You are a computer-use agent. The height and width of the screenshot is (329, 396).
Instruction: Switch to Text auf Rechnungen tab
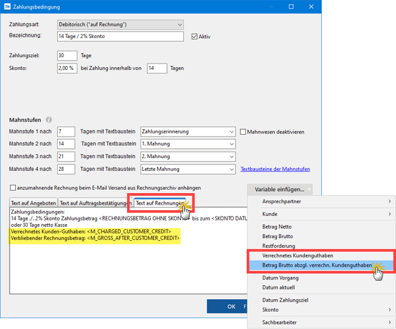click(x=160, y=203)
